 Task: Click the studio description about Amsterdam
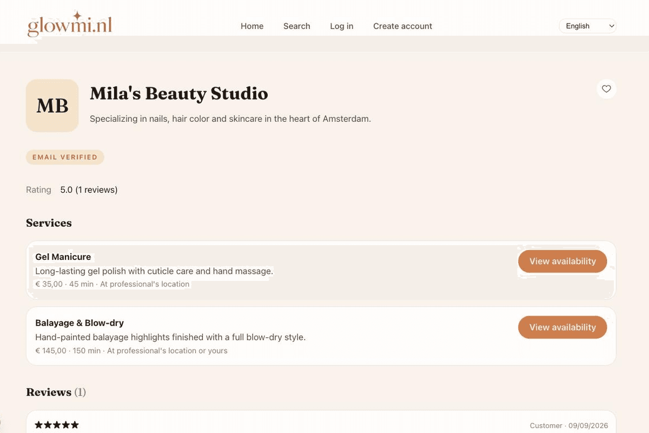pos(230,119)
